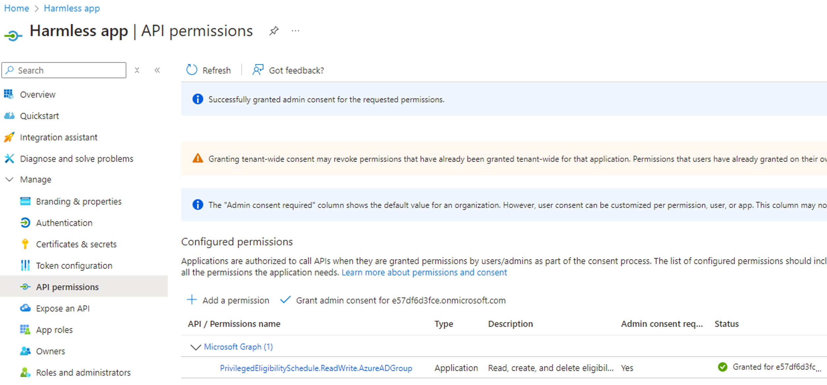Collapse the sidebar menu with double chevron
Viewport: 827px width, 385px height.
[157, 70]
